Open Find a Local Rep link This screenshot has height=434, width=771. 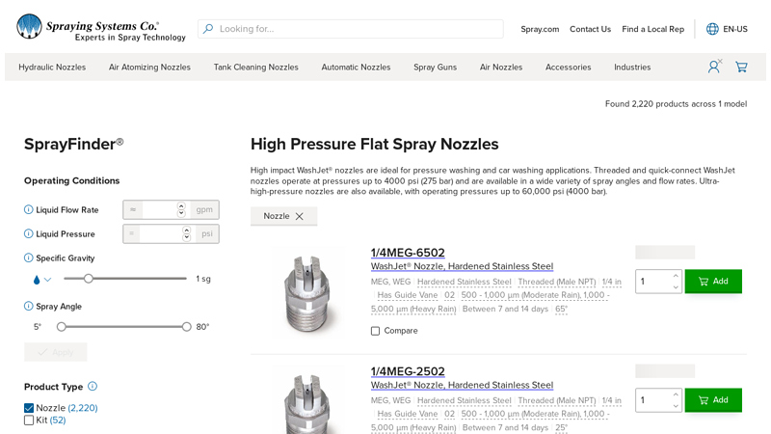[653, 29]
